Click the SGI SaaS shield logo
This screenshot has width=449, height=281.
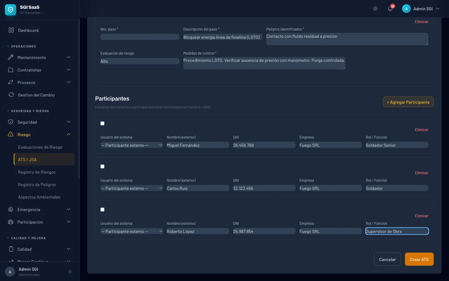11,10
